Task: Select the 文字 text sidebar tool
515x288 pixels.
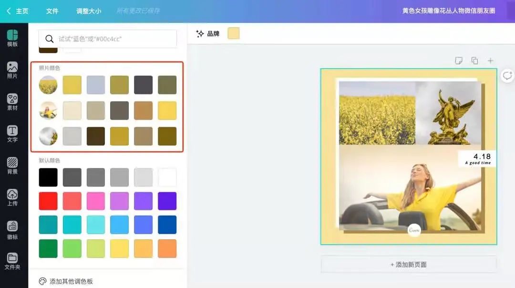Action: click(12, 134)
